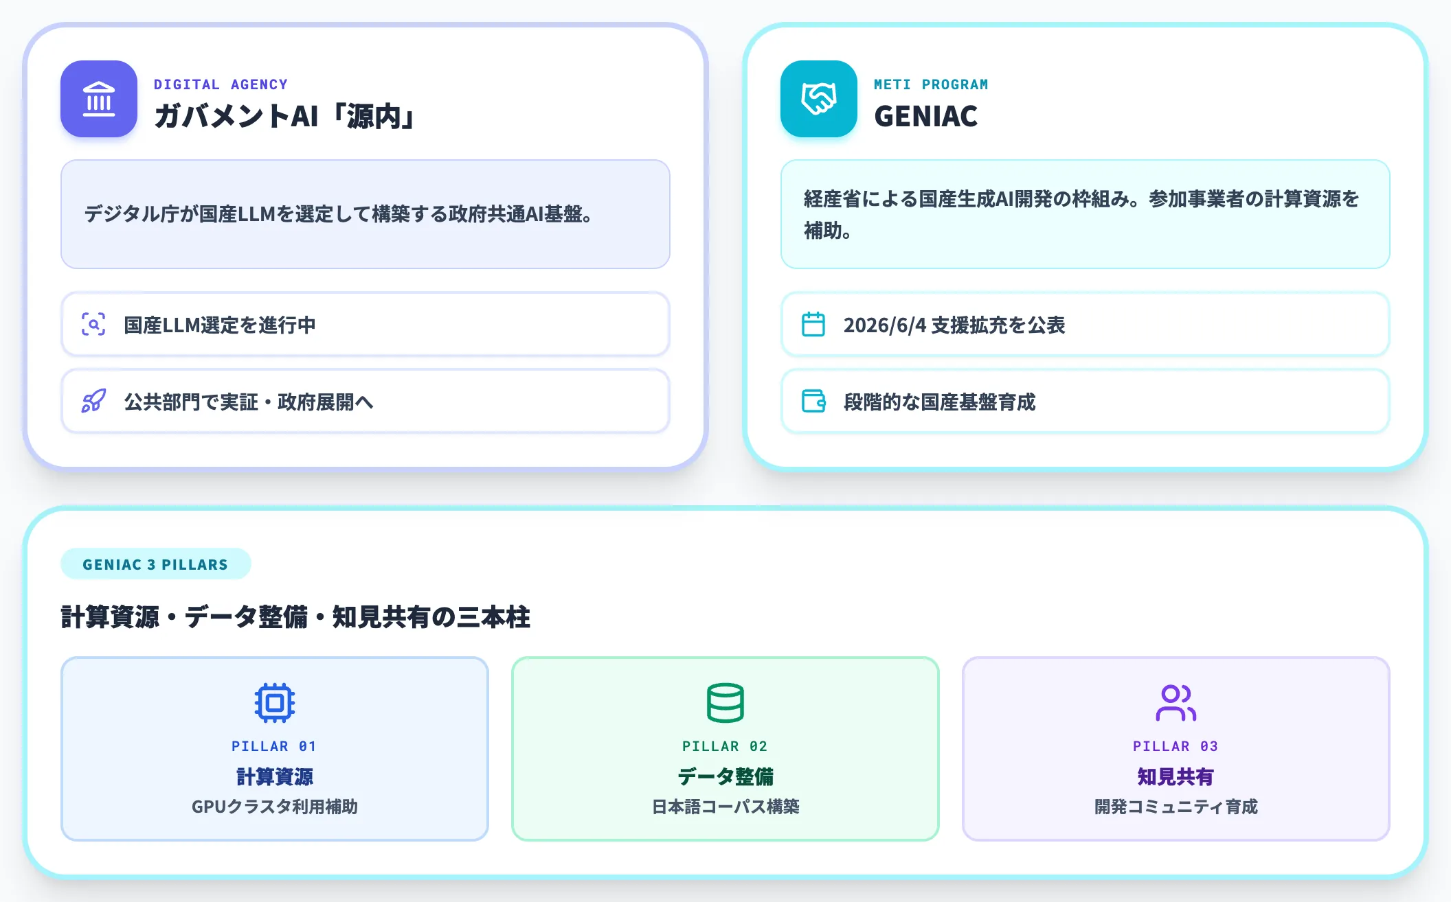Click the 日本語コーパス構築 text
The height and width of the screenshot is (902, 1451).
click(725, 807)
